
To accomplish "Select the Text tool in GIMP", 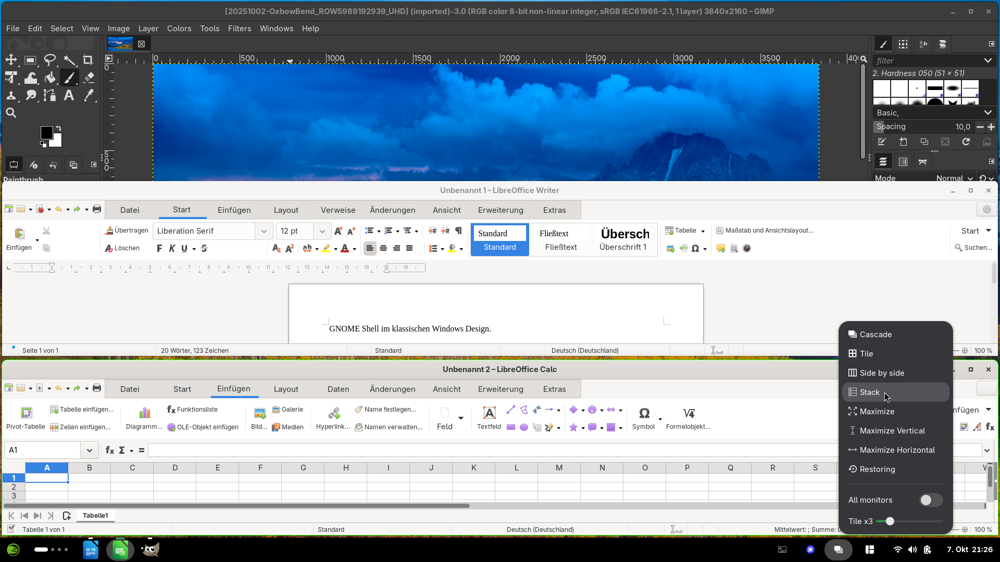I will coord(69,96).
